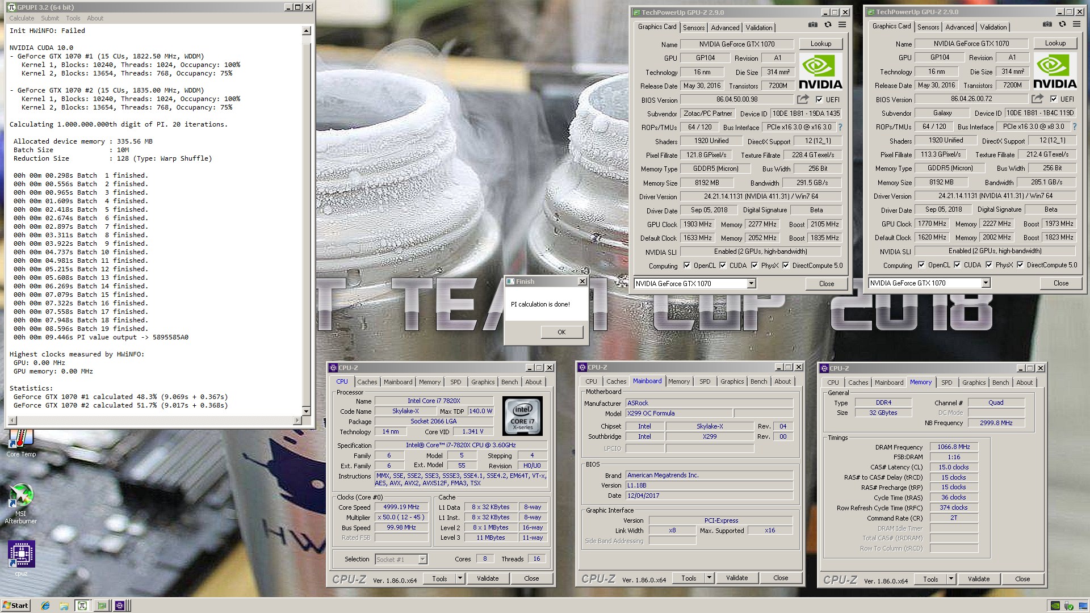Click Lookup button in Zotac GPU-Z window
This screenshot has width=1090, height=613.
[x=821, y=44]
